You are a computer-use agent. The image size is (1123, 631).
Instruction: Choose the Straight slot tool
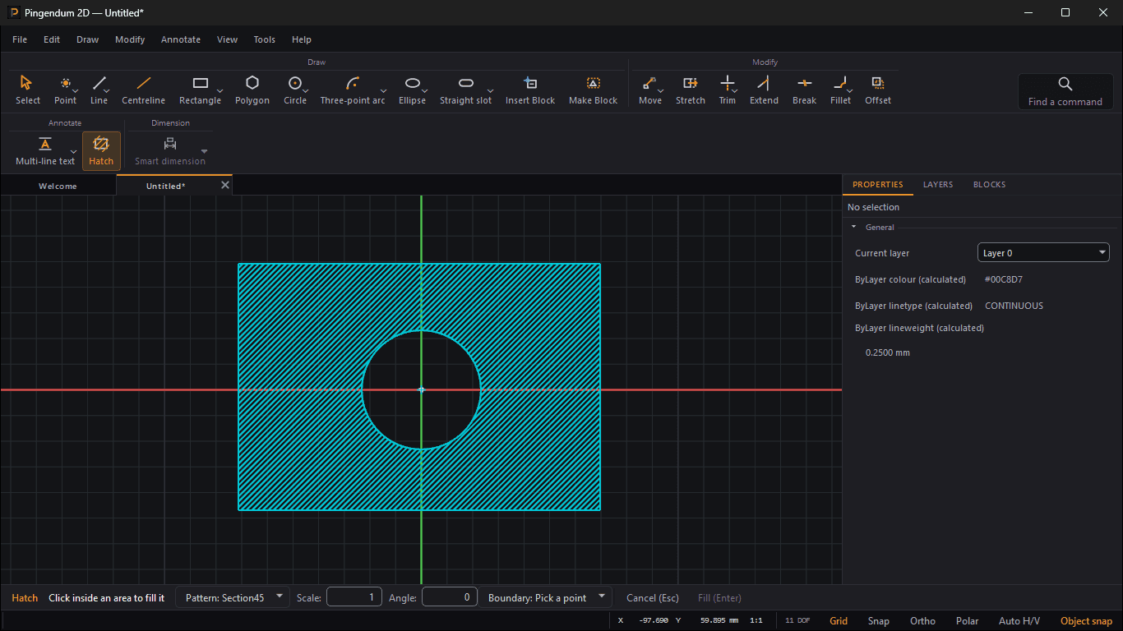tap(465, 90)
